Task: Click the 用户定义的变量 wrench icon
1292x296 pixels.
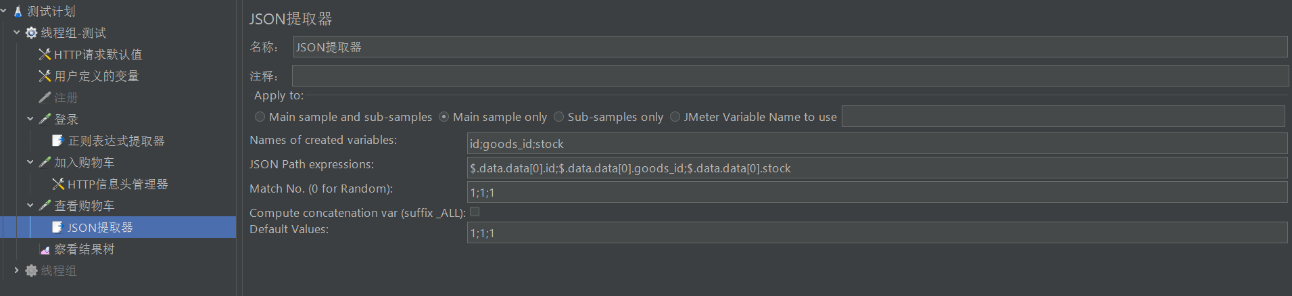Action: coord(45,76)
